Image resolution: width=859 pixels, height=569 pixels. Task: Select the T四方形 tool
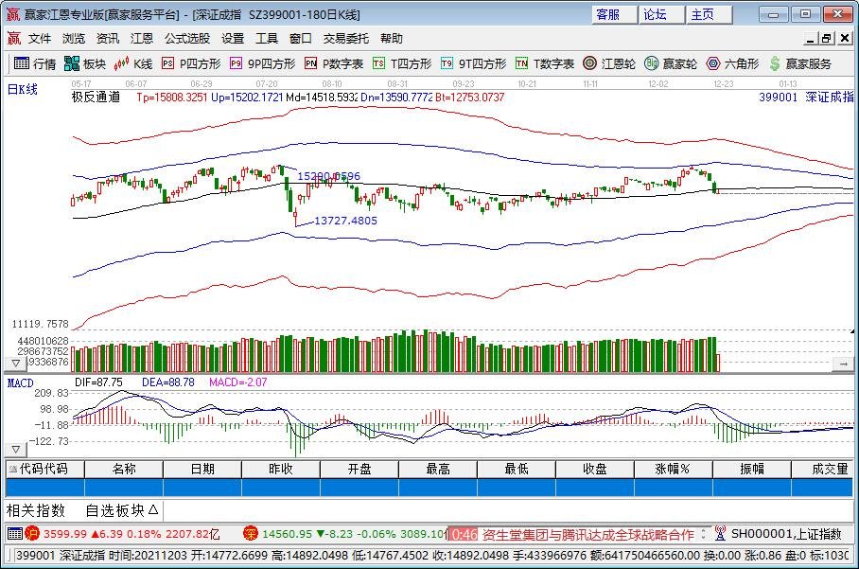tap(401, 63)
